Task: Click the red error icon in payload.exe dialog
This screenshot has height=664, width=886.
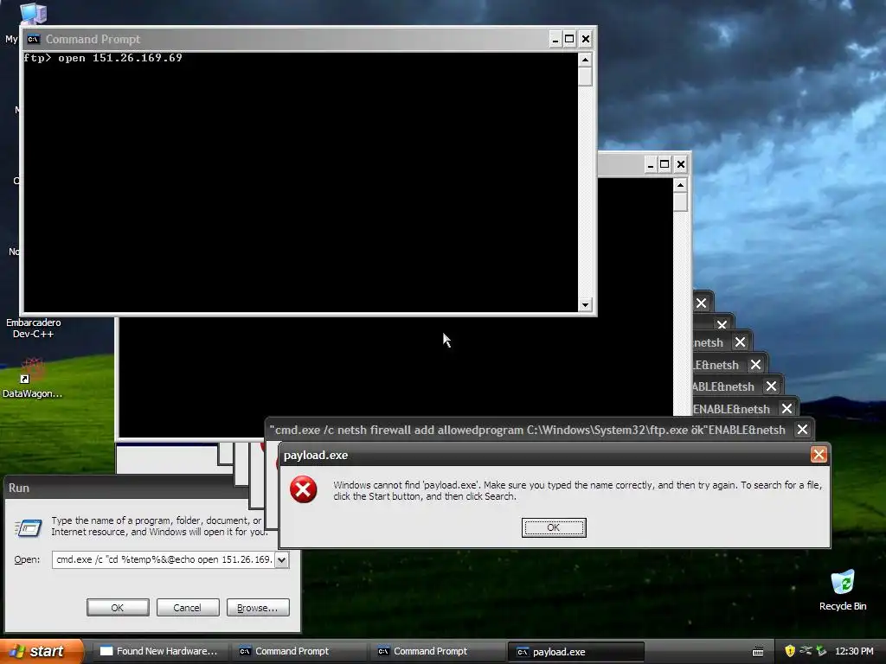Action: pos(304,489)
